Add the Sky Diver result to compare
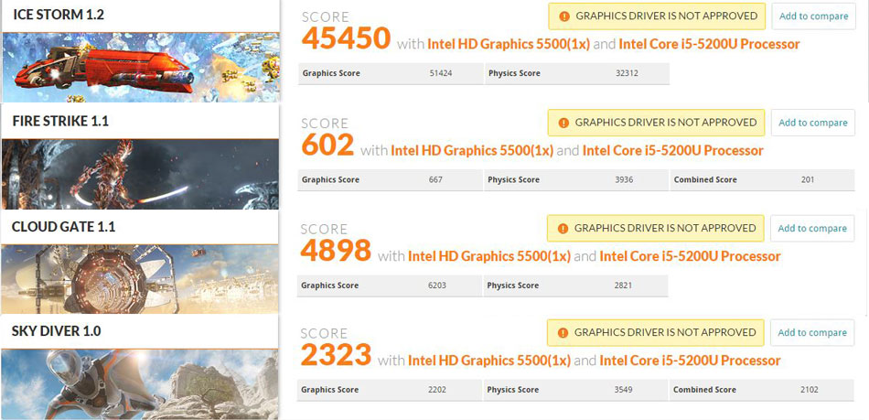The height and width of the screenshot is (420, 869). (812, 332)
